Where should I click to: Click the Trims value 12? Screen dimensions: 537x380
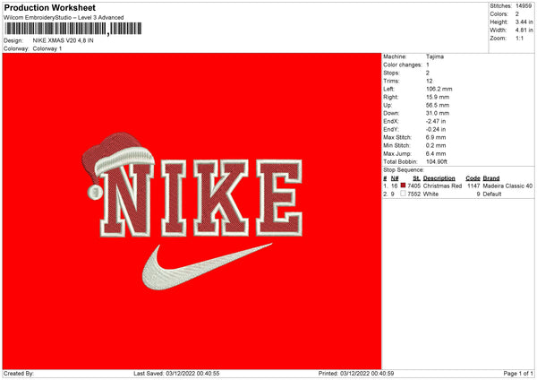(429, 81)
